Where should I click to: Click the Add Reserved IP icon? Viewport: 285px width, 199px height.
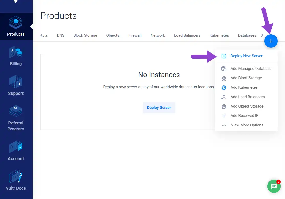coord(224,116)
